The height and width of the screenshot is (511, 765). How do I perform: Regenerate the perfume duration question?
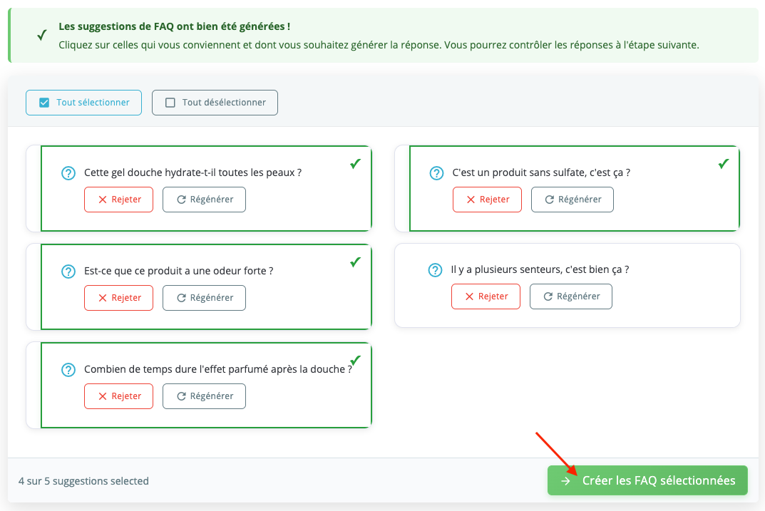click(204, 396)
